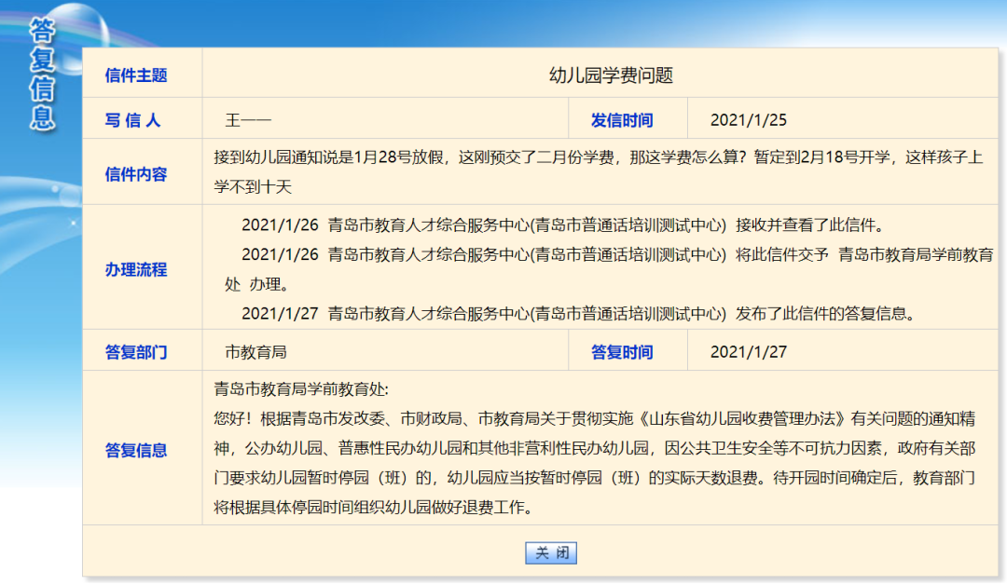The height and width of the screenshot is (585, 1007).
Task: Select the letter subject 幼儿园学费问题
Action: coord(611,75)
